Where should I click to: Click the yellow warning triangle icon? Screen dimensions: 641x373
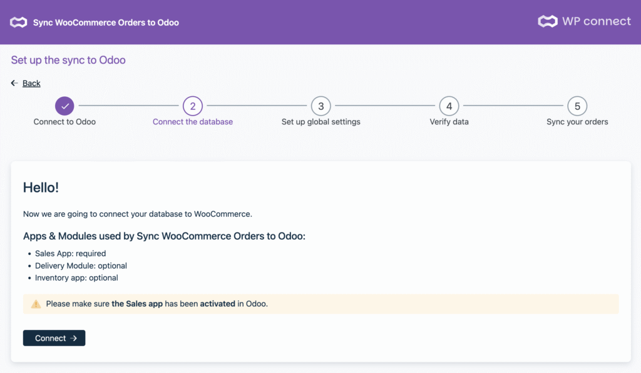point(36,304)
